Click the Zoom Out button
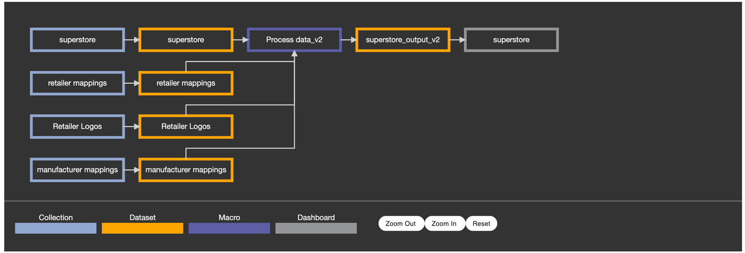Screen dimensions: 745x253 tap(401, 224)
